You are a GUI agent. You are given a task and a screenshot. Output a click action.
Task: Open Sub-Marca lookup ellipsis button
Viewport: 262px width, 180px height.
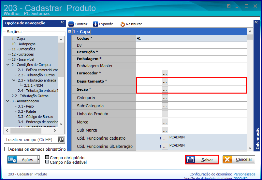165,130
